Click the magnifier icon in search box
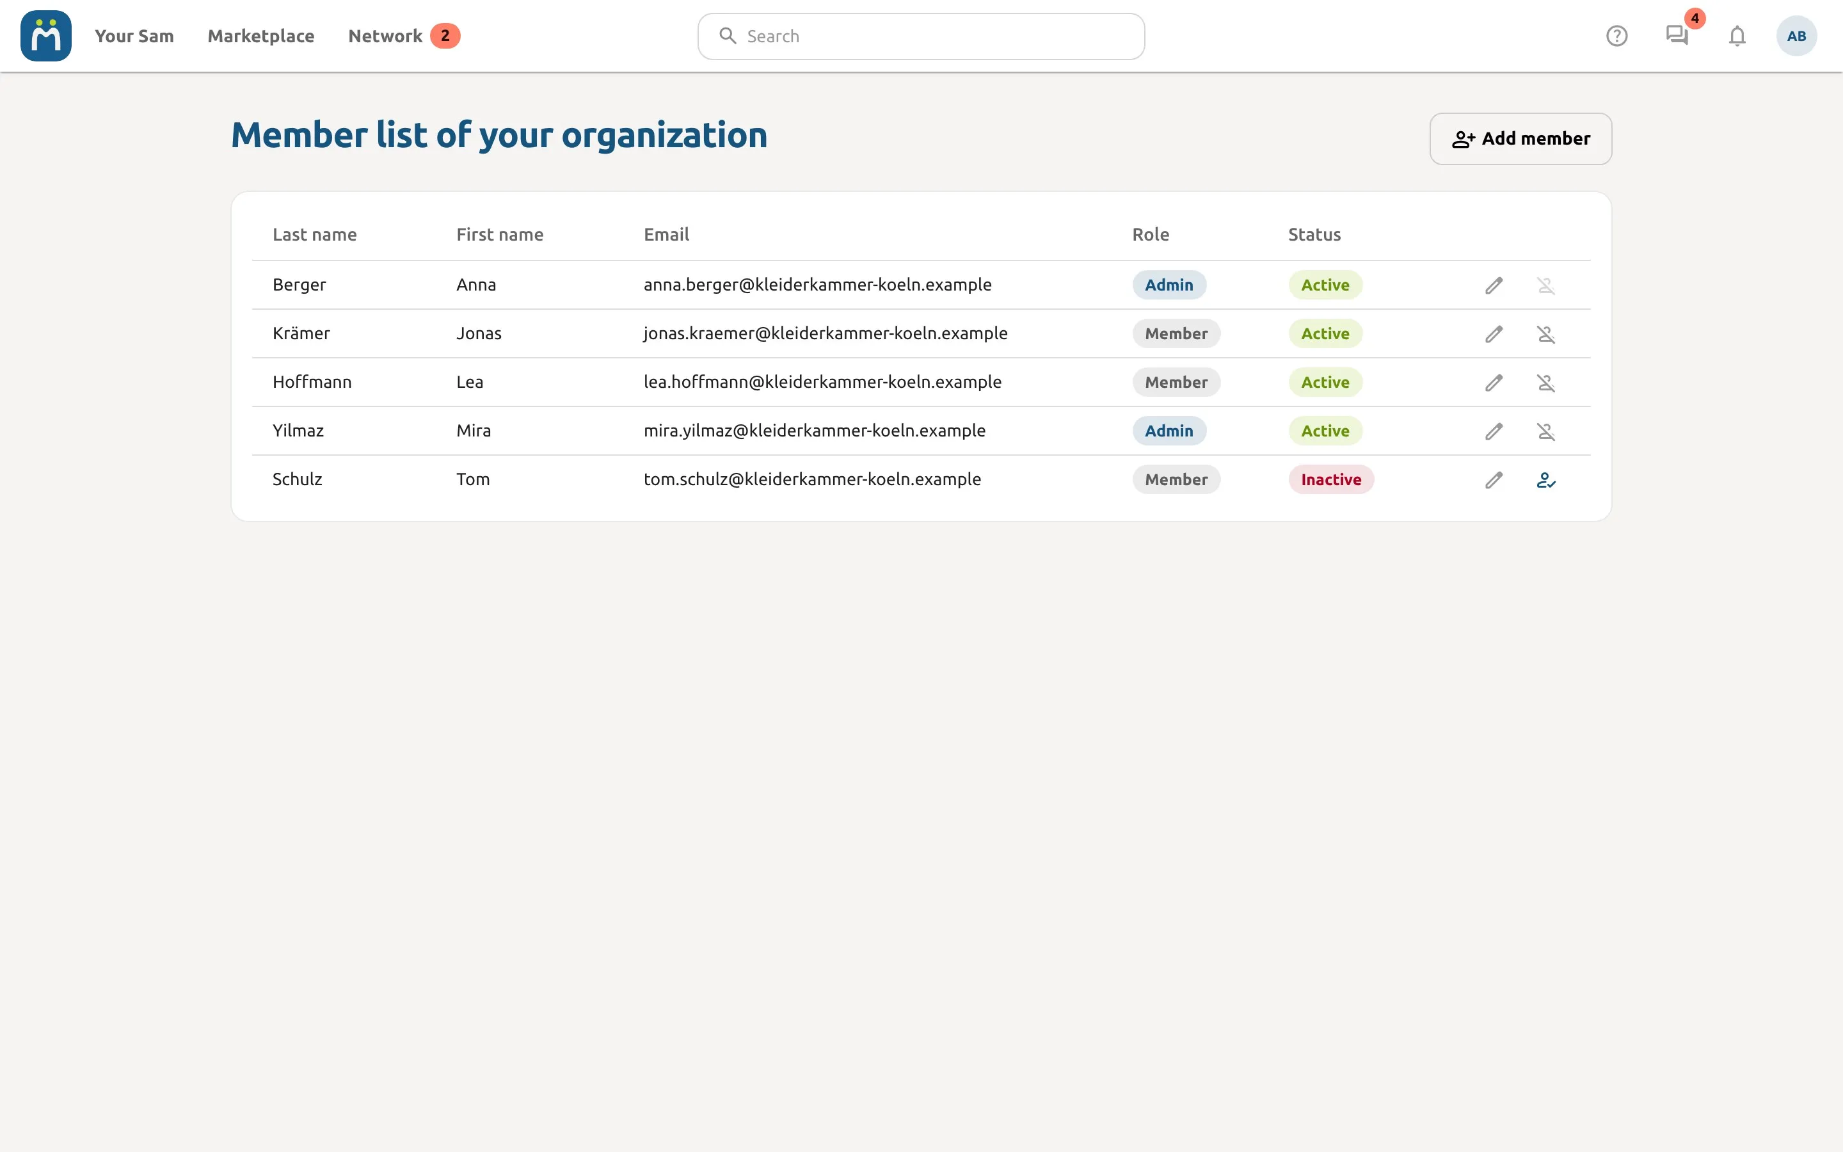The width and height of the screenshot is (1843, 1152). (x=728, y=36)
